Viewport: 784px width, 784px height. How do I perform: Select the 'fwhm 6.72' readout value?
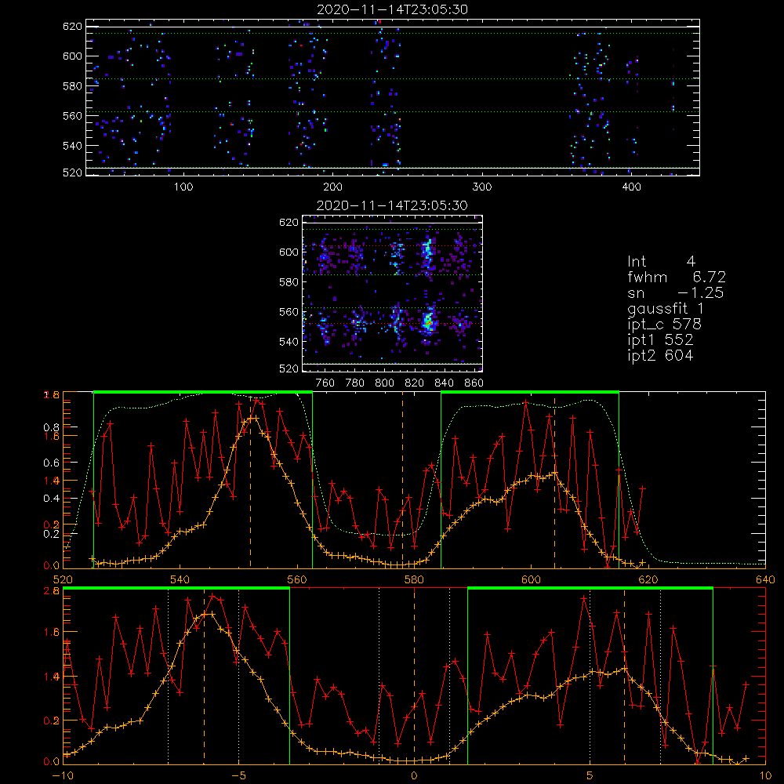(709, 277)
